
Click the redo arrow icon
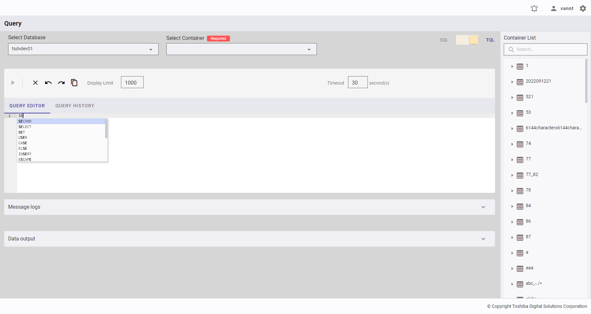[x=61, y=83]
